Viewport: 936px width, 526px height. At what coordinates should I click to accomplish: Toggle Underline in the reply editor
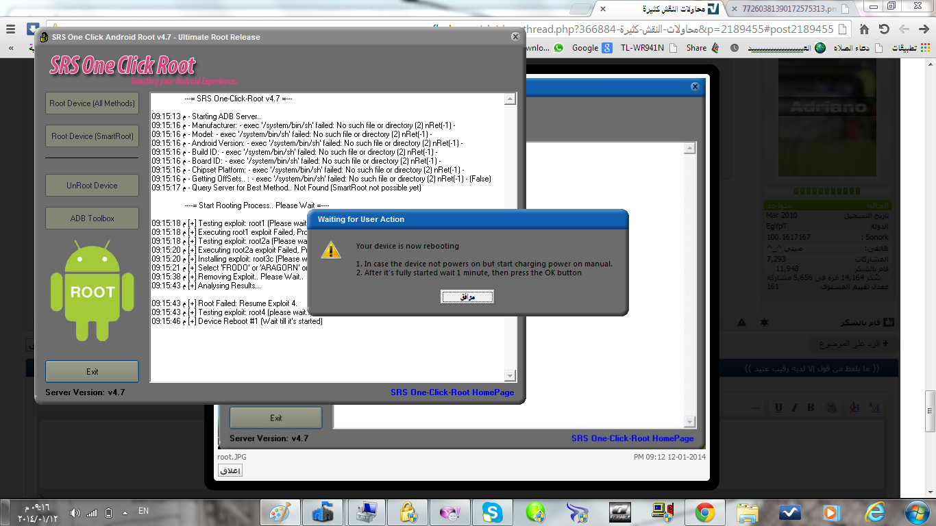[778, 408]
